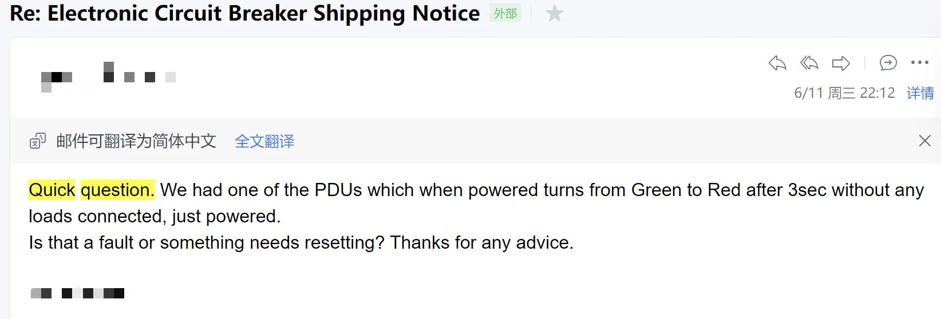The image size is (941, 319).
Task: Forward this email using the right-arrow icon
Action: coord(840,63)
